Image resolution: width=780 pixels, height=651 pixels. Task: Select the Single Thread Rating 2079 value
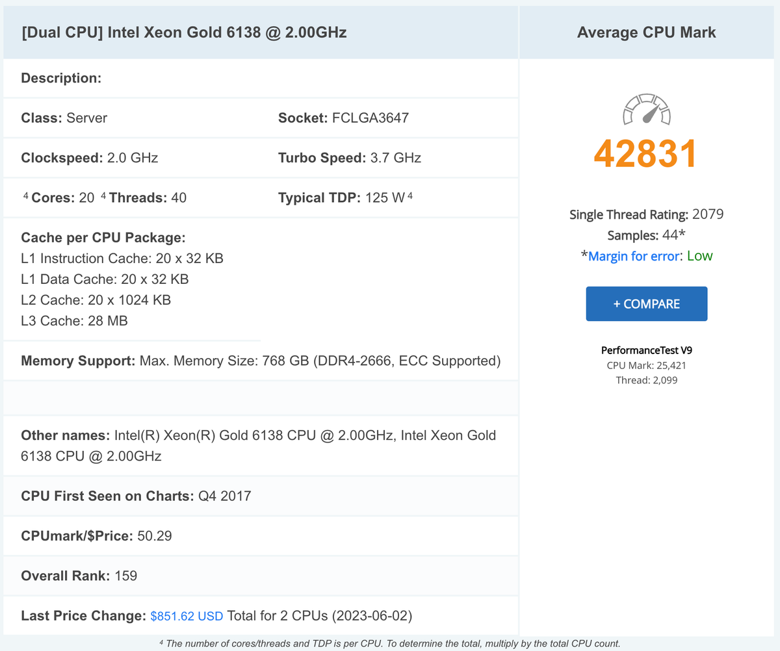tap(708, 214)
